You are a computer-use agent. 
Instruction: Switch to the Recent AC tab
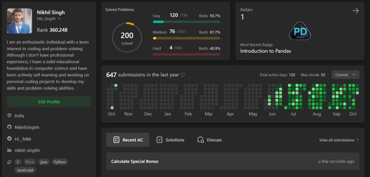(128, 140)
